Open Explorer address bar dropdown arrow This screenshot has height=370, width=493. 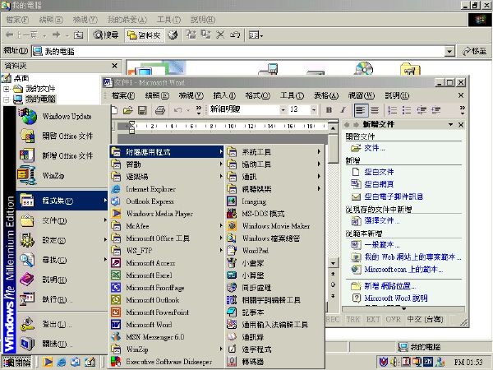(x=450, y=51)
